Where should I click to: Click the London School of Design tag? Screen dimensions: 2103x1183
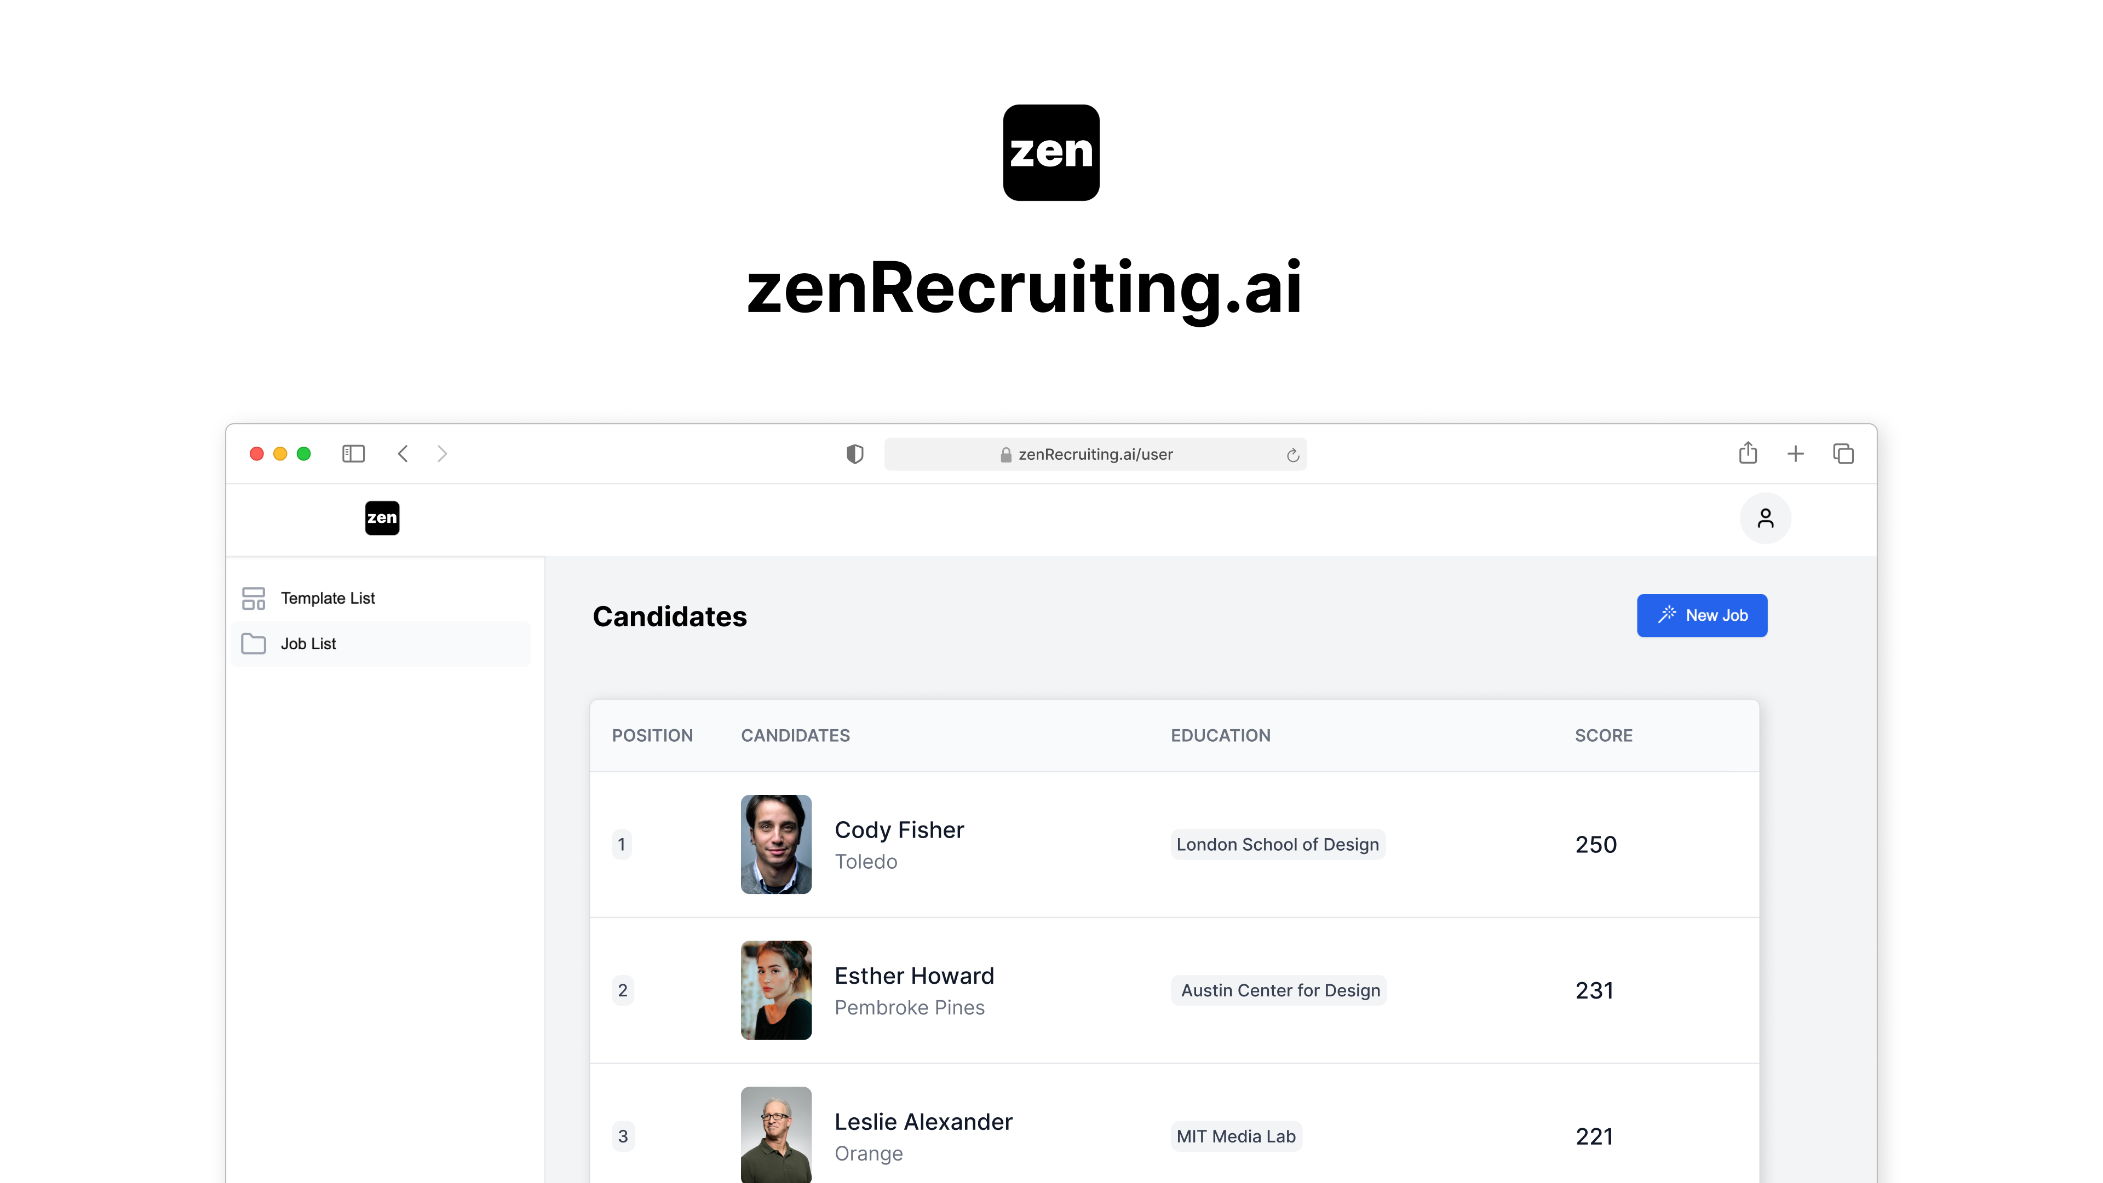pos(1278,845)
